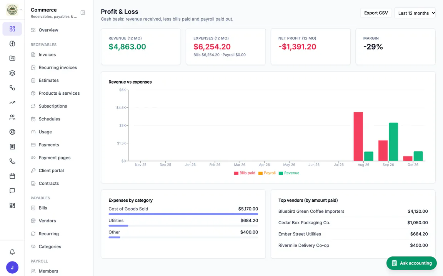Click the Ask accounting button

pos(411,263)
